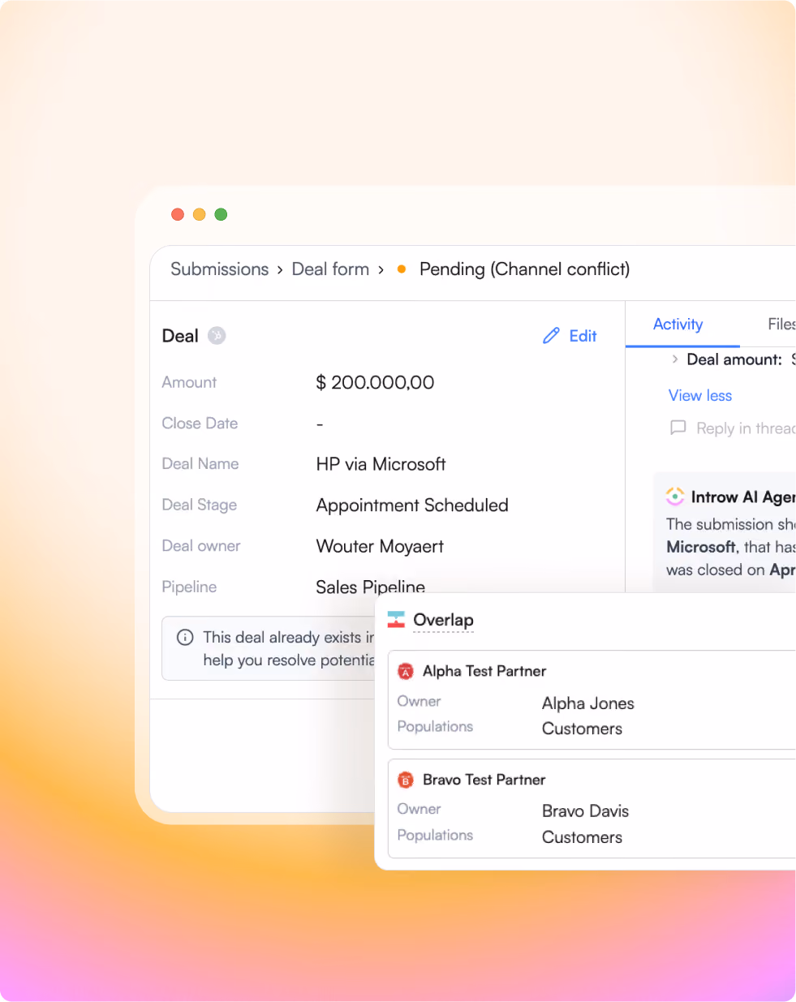Click the Alpha Test Partner avatar icon
Image resolution: width=796 pixels, height=1002 pixels.
pos(406,672)
